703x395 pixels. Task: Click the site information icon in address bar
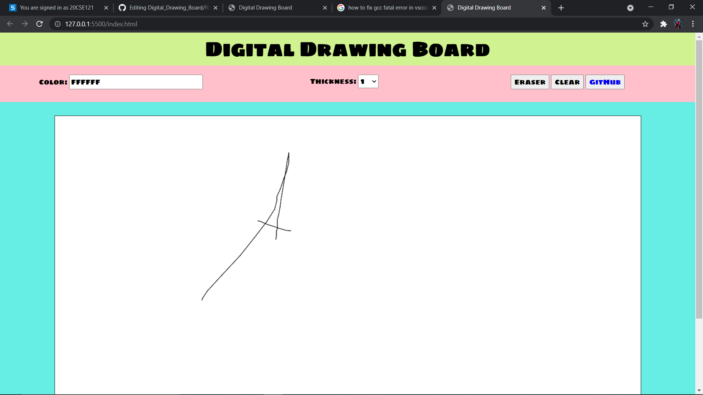click(x=57, y=24)
